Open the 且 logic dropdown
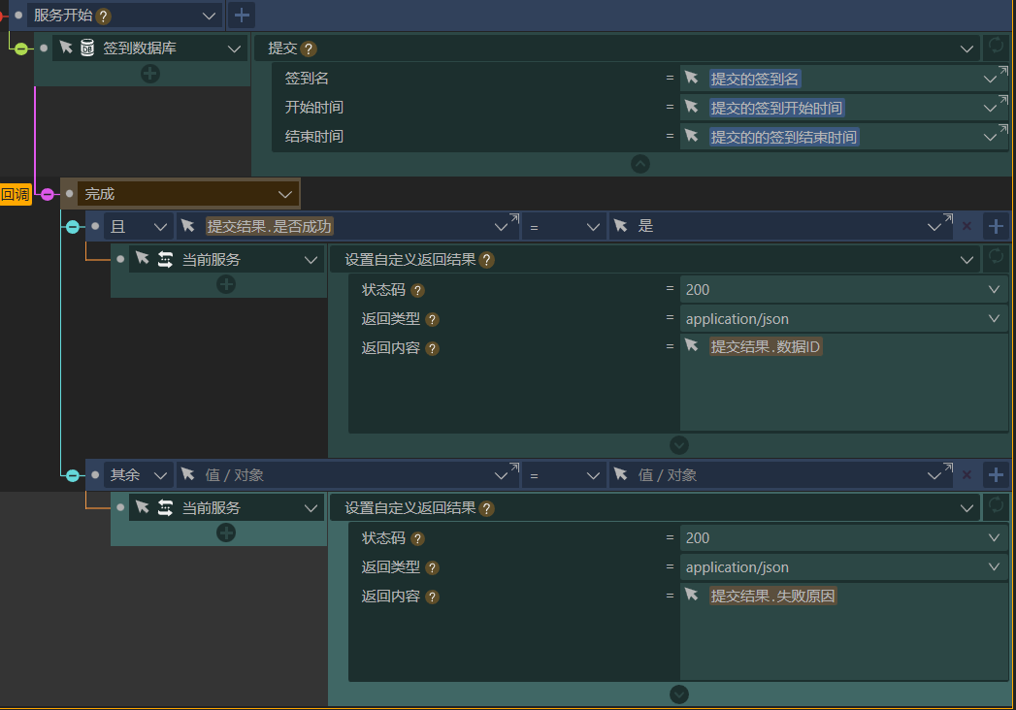Viewport: 1016px width, 710px height. click(160, 227)
